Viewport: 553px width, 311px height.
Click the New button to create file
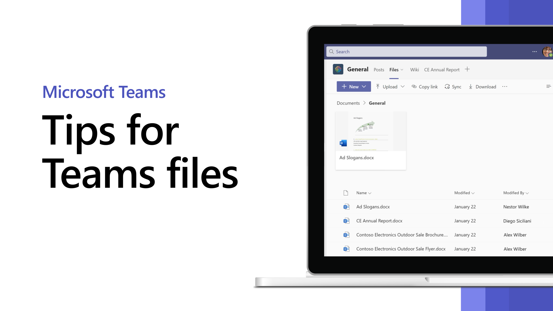354,87
